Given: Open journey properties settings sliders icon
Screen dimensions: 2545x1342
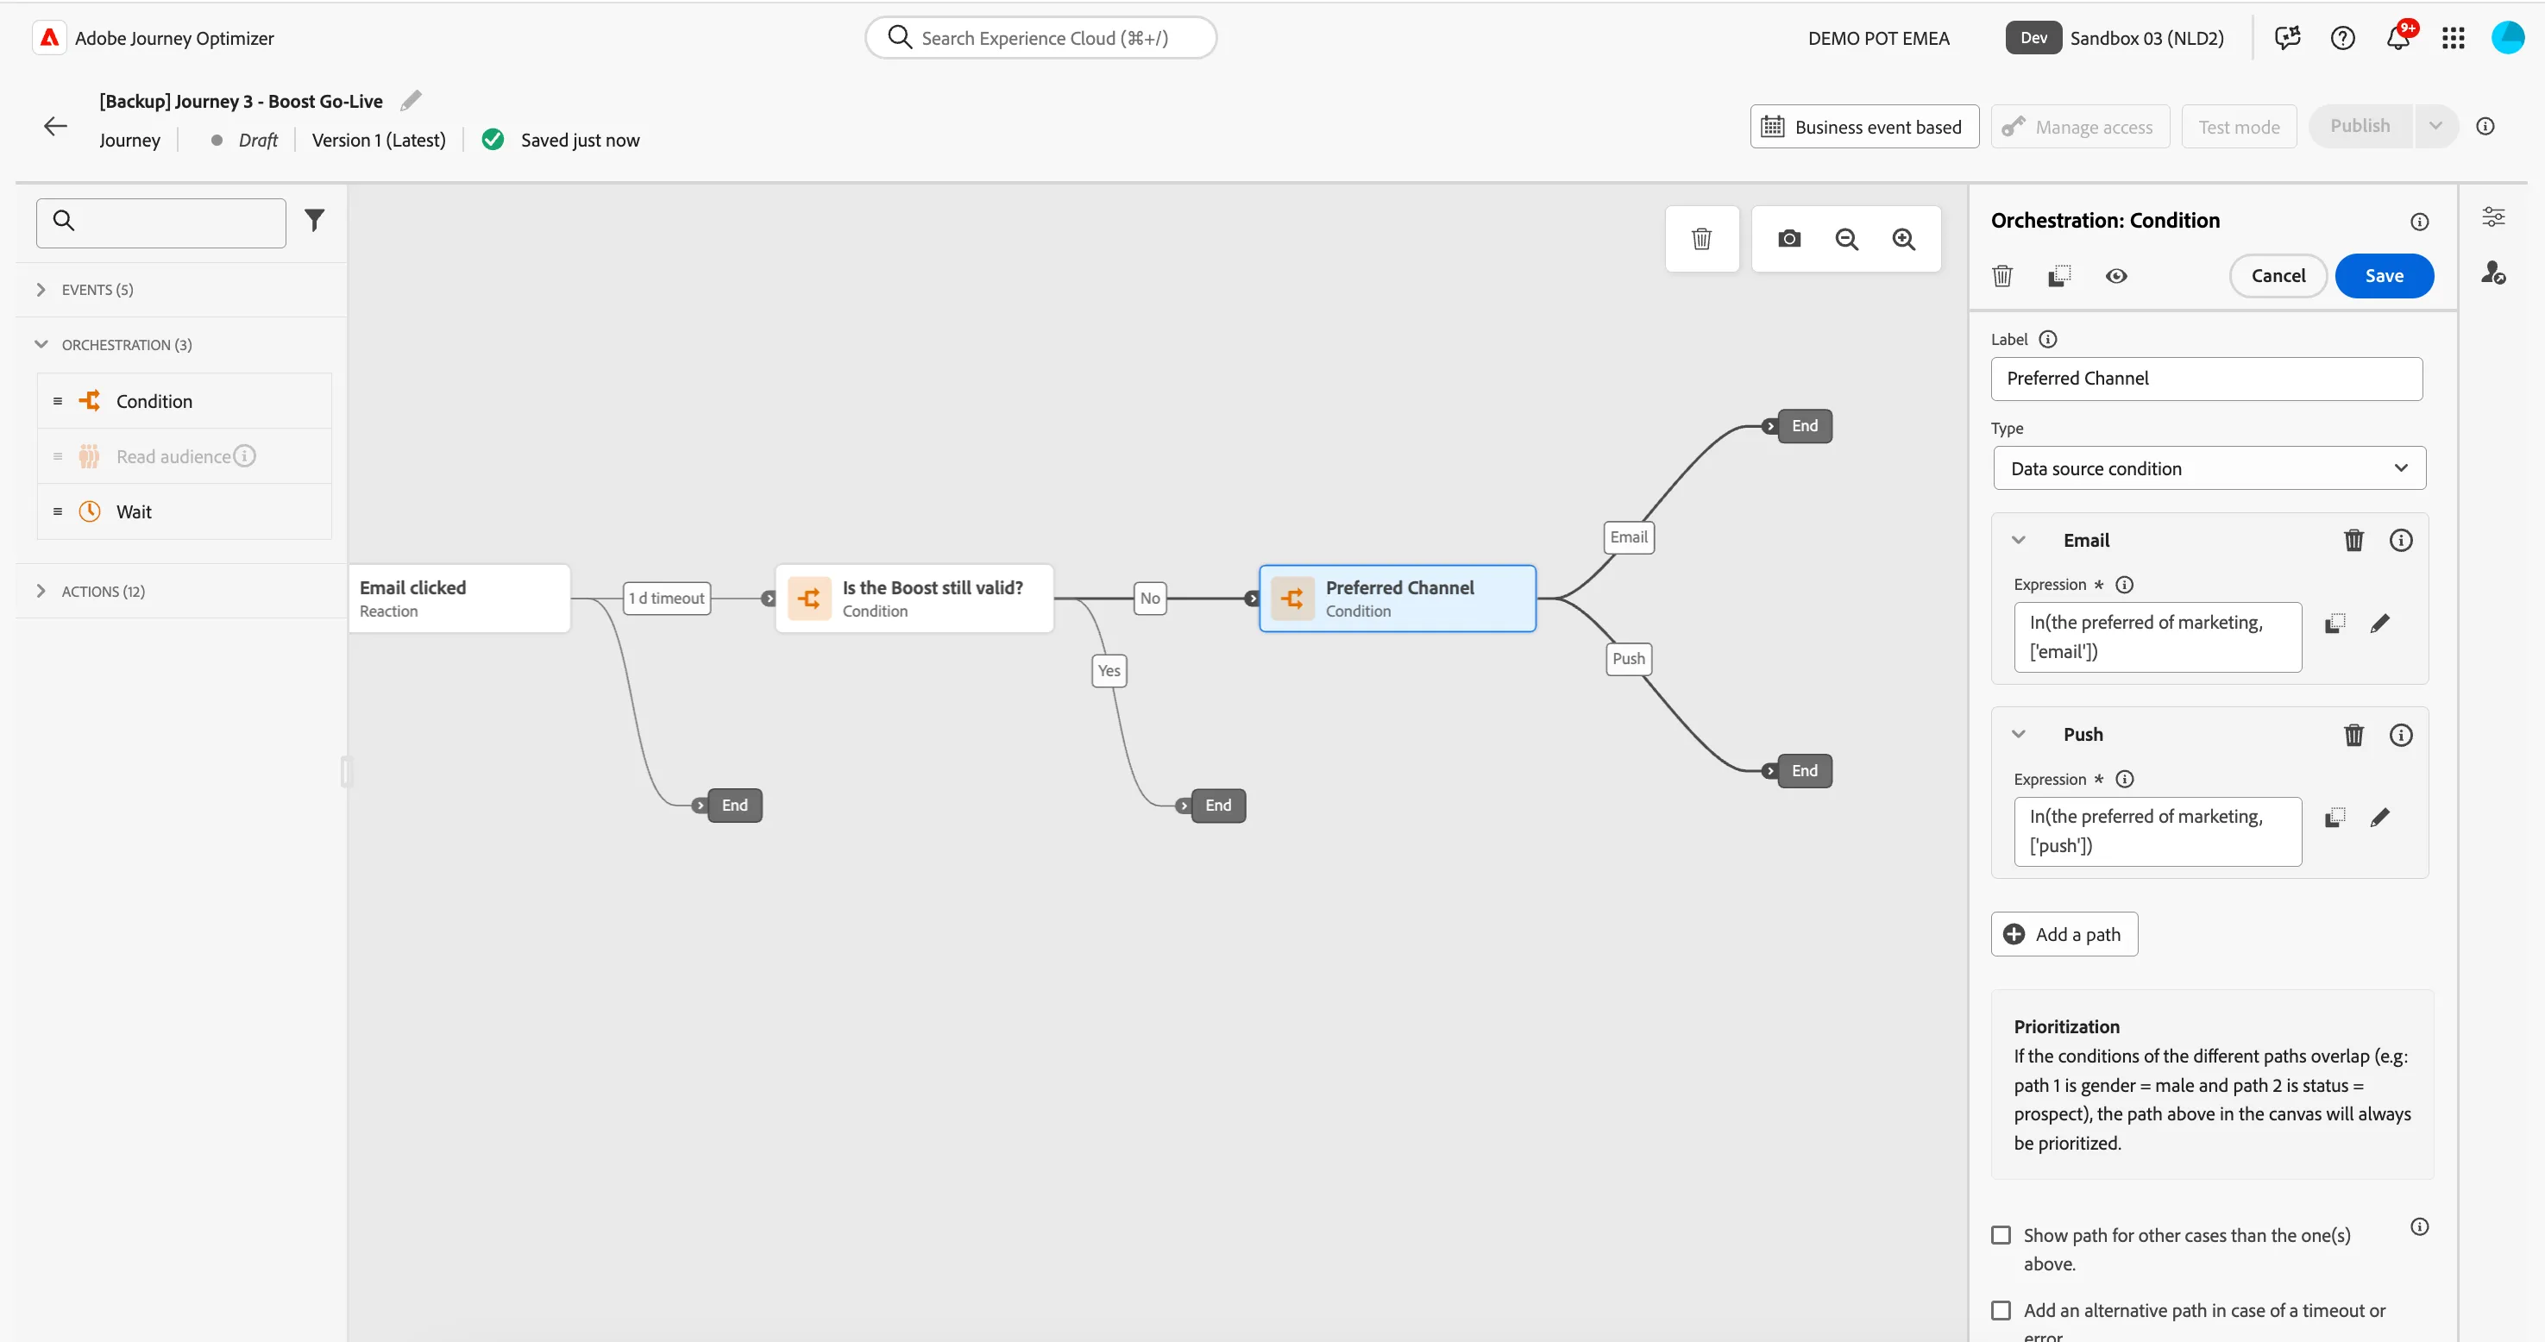Looking at the screenshot, I should click(x=2493, y=216).
